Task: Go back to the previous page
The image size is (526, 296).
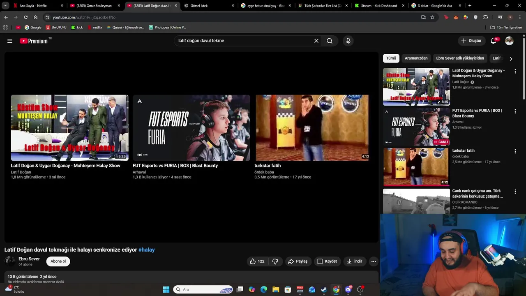Action: point(6,17)
